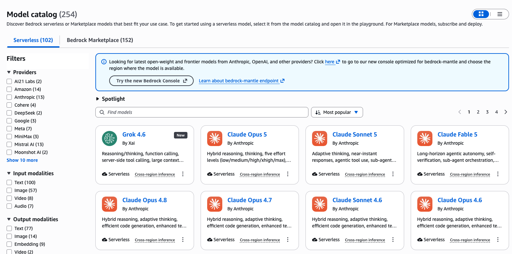Click the Claude Opus 4.8 logo icon
Screen dimensions: 512x254
click(110, 204)
